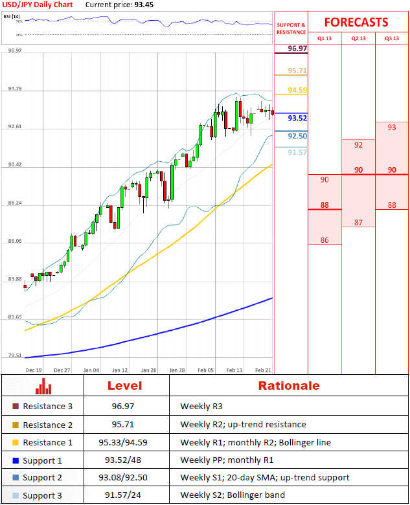410x505 pixels.
Task: Click the 95.71 level label beside chart
Action: click(x=297, y=71)
